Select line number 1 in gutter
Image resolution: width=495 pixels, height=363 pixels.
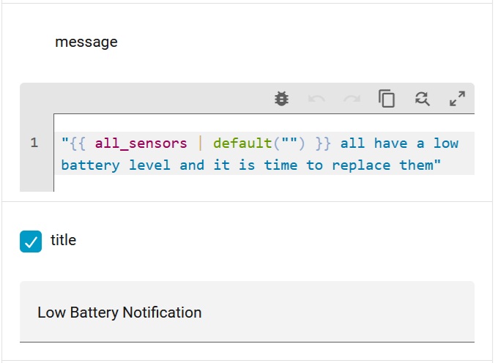pyautogui.click(x=34, y=143)
